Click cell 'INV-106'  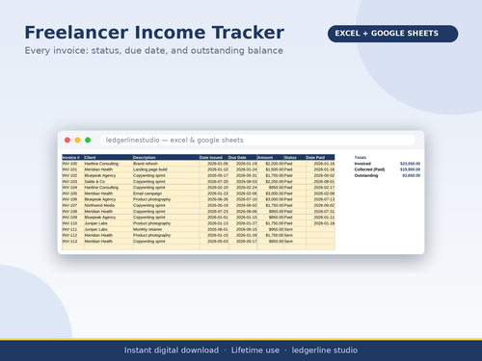click(x=73, y=199)
